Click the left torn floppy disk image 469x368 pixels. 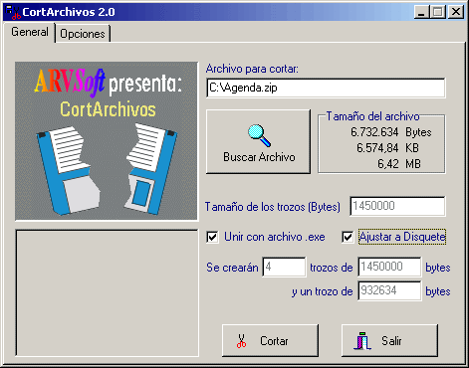click(x=69, y=169)
